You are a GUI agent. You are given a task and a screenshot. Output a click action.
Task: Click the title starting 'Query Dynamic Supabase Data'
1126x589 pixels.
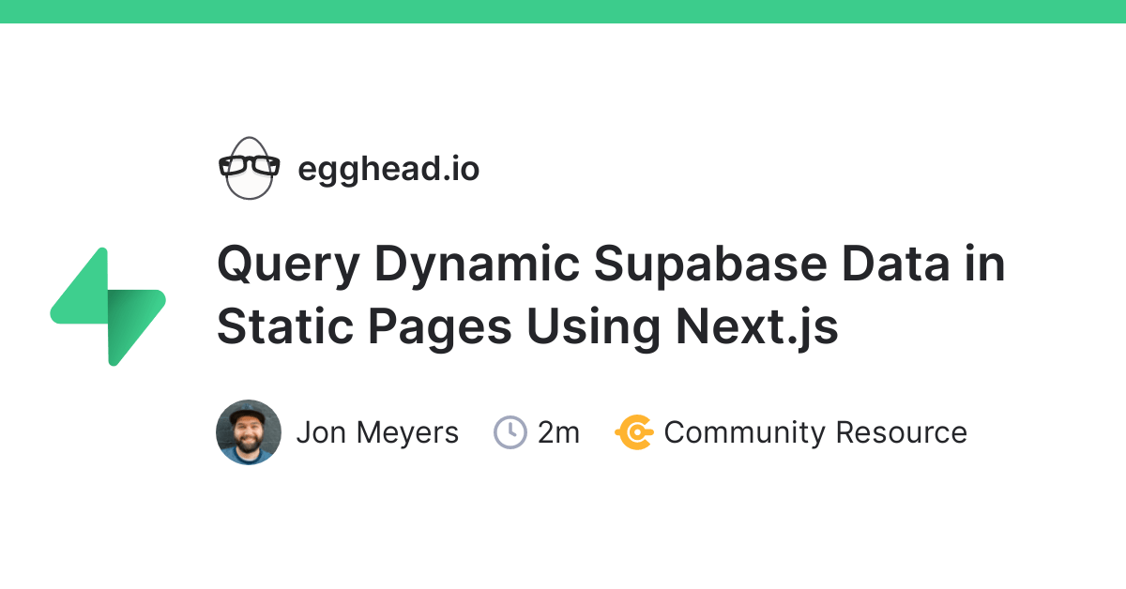coord(611,295)
